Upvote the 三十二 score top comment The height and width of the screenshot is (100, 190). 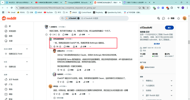tap(51, 35)
